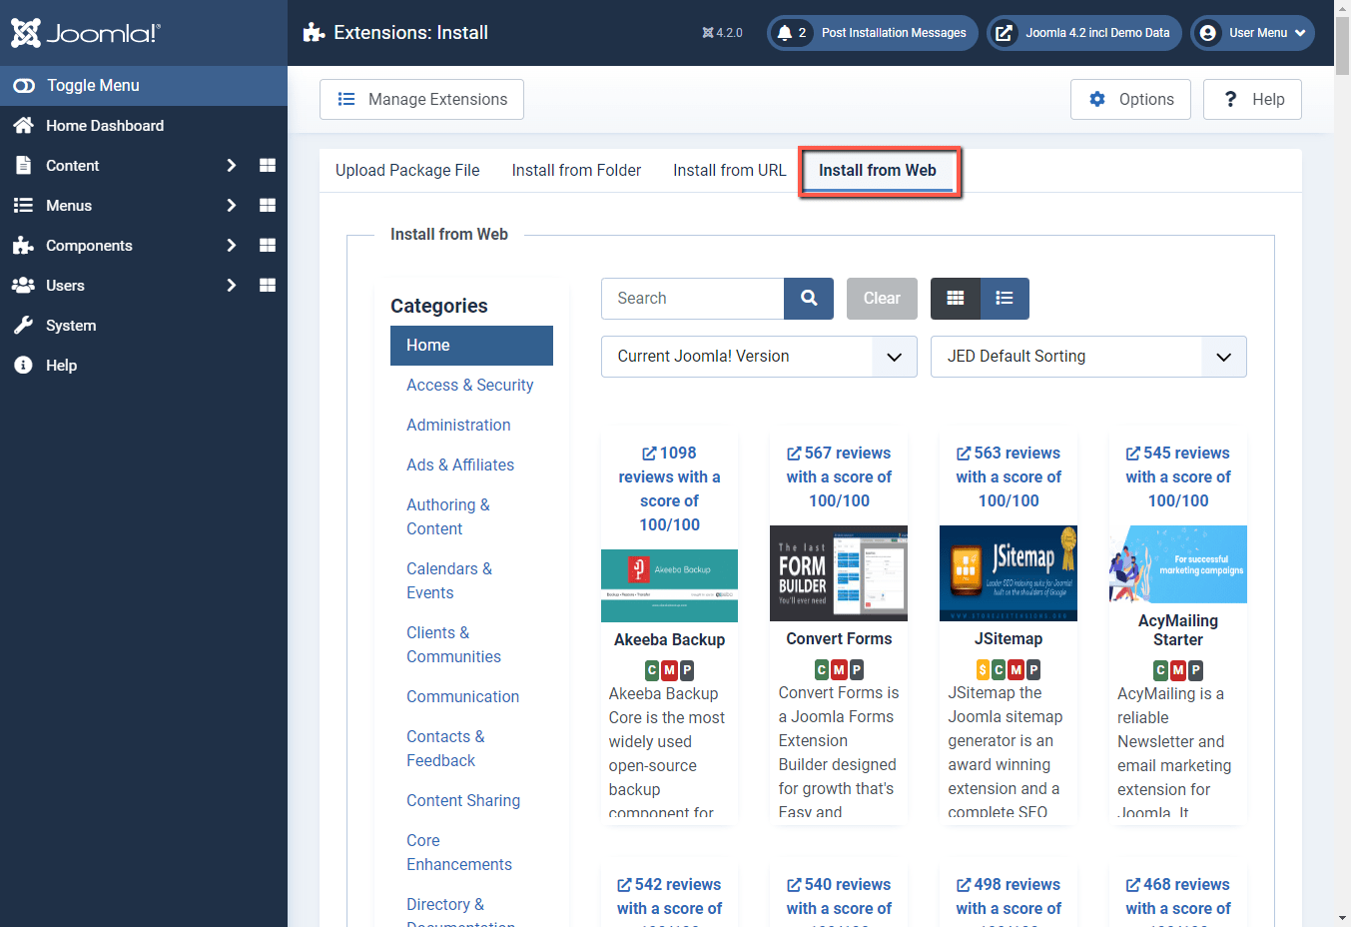Expand the Users sidebar chevron
This screenshot has width=1351, height=927.
[231, 285]
